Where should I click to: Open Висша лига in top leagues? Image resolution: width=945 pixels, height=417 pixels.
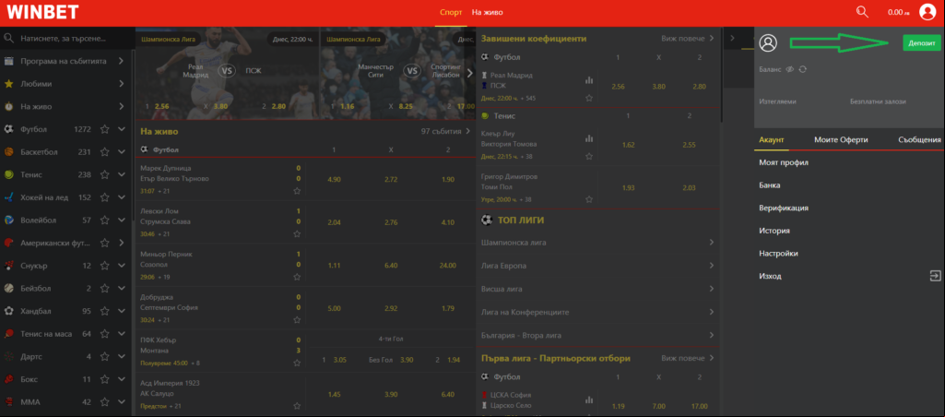[597, 289]
